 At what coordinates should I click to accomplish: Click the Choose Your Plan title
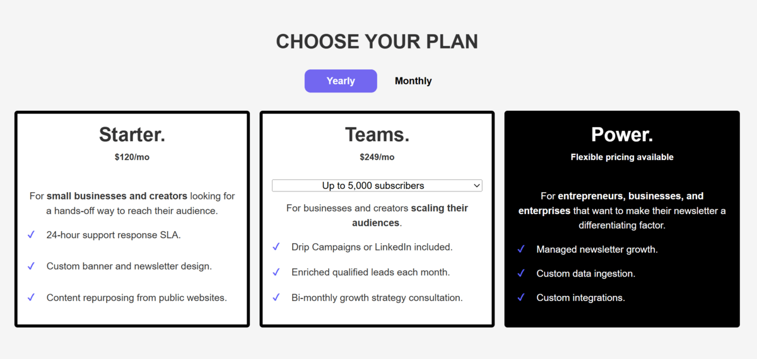(377, 42)
